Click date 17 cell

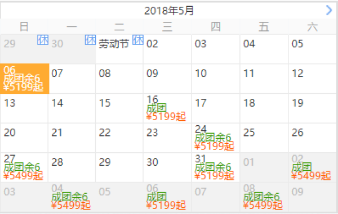click(216, 108)
